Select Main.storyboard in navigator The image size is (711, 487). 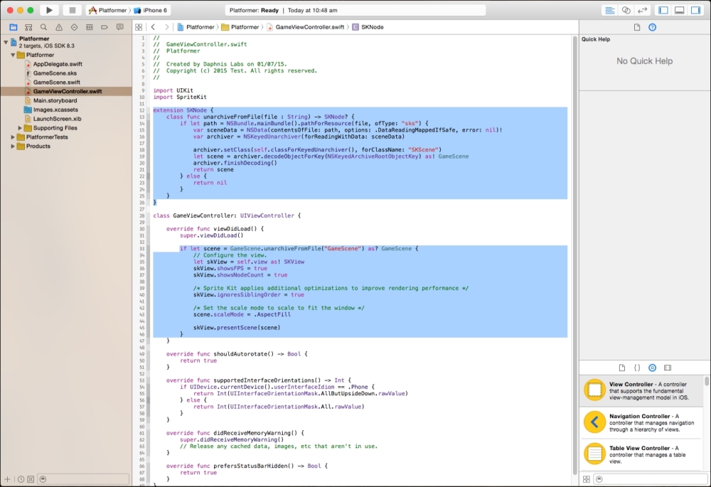point(55,100)
